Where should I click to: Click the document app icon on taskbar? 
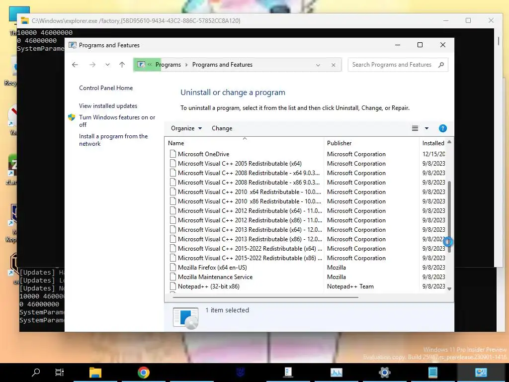coord(288,372)
